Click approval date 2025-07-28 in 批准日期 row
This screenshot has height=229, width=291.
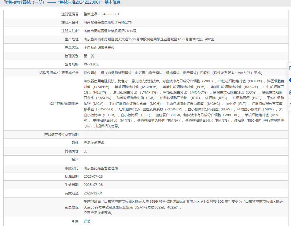pos(93,176)
